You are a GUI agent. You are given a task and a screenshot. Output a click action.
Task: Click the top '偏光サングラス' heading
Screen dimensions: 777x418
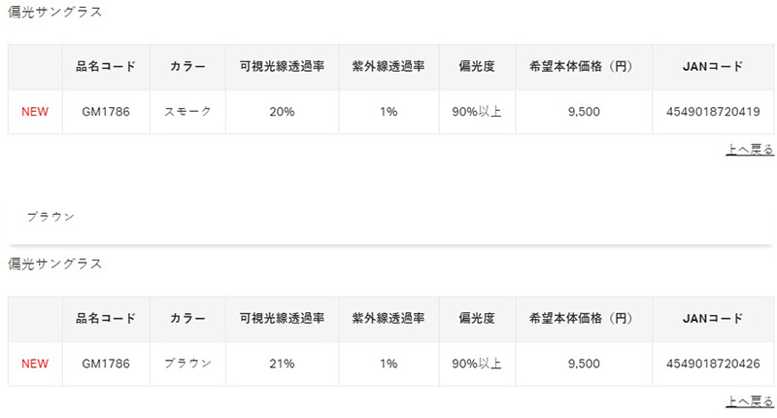click(54, 12)
